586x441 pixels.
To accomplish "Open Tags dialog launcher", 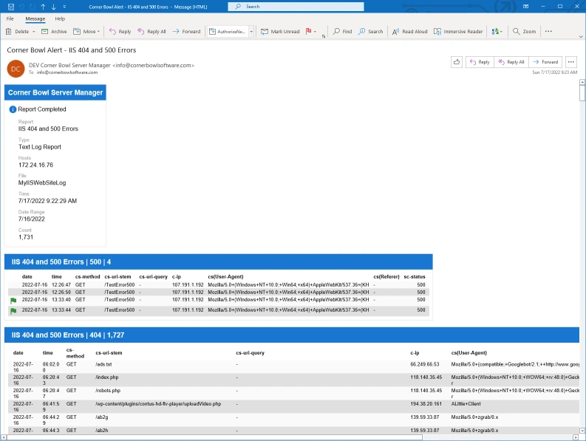I will [323, 36].
